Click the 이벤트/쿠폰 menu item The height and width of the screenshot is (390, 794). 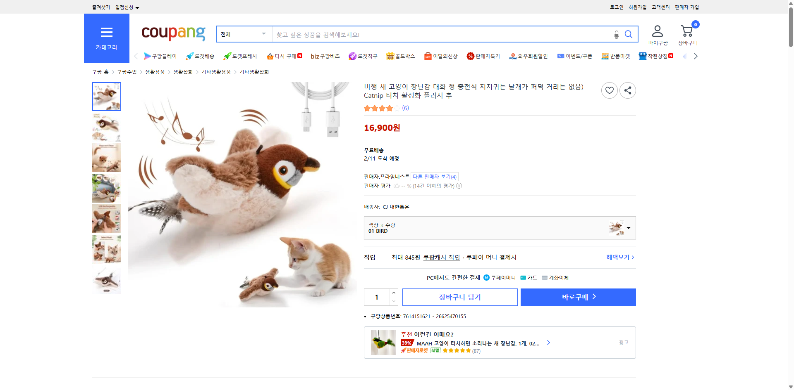(575, 56)
